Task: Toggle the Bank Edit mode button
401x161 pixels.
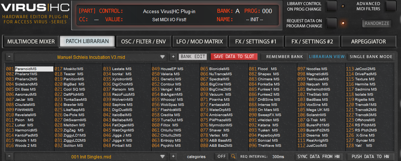Action: pos(192,57)
